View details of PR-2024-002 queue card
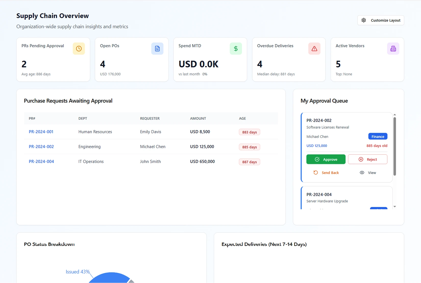The width and height of the screenshot is (421, 283). click(368, 173)
